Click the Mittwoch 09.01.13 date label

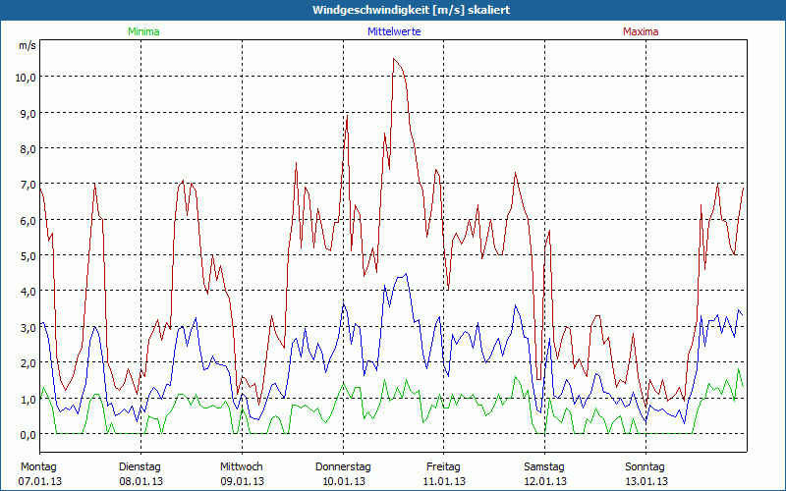[x=241, y=474]
